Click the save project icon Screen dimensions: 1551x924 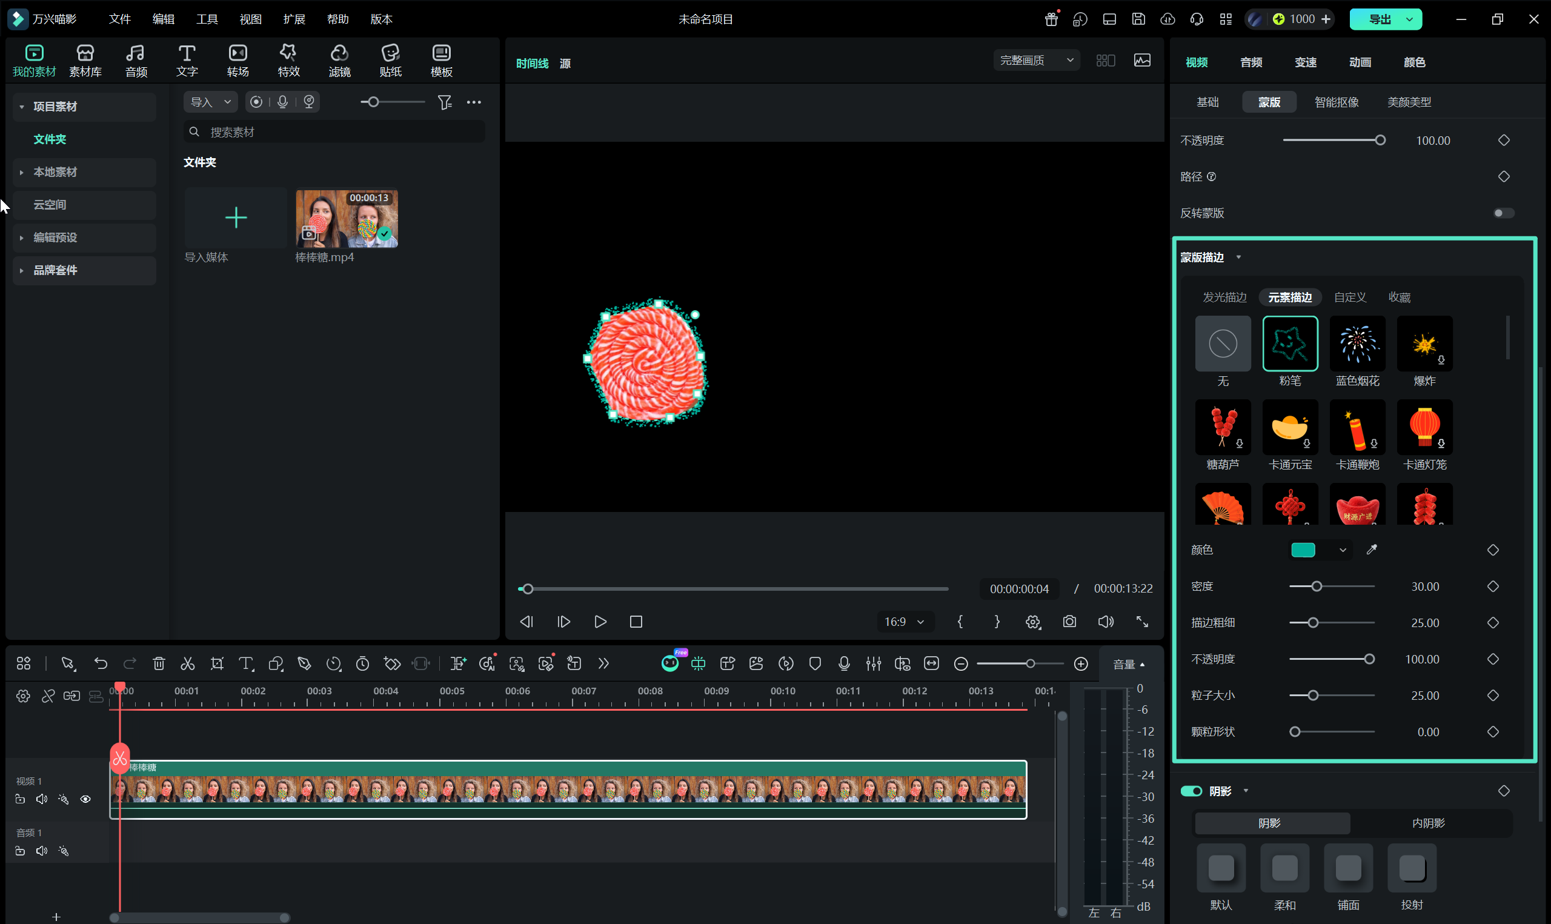click(1138, 19)
